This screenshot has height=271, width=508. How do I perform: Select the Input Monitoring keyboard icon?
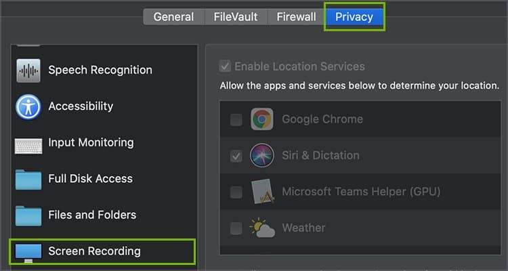click(28, 146)
